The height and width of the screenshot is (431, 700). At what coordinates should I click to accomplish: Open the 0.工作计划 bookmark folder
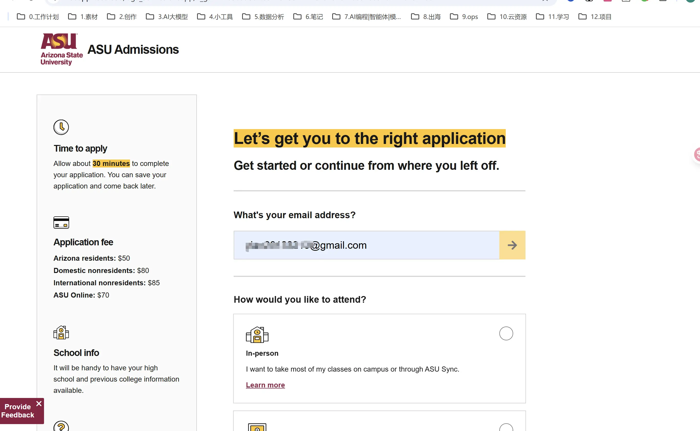tap(38, 17)
